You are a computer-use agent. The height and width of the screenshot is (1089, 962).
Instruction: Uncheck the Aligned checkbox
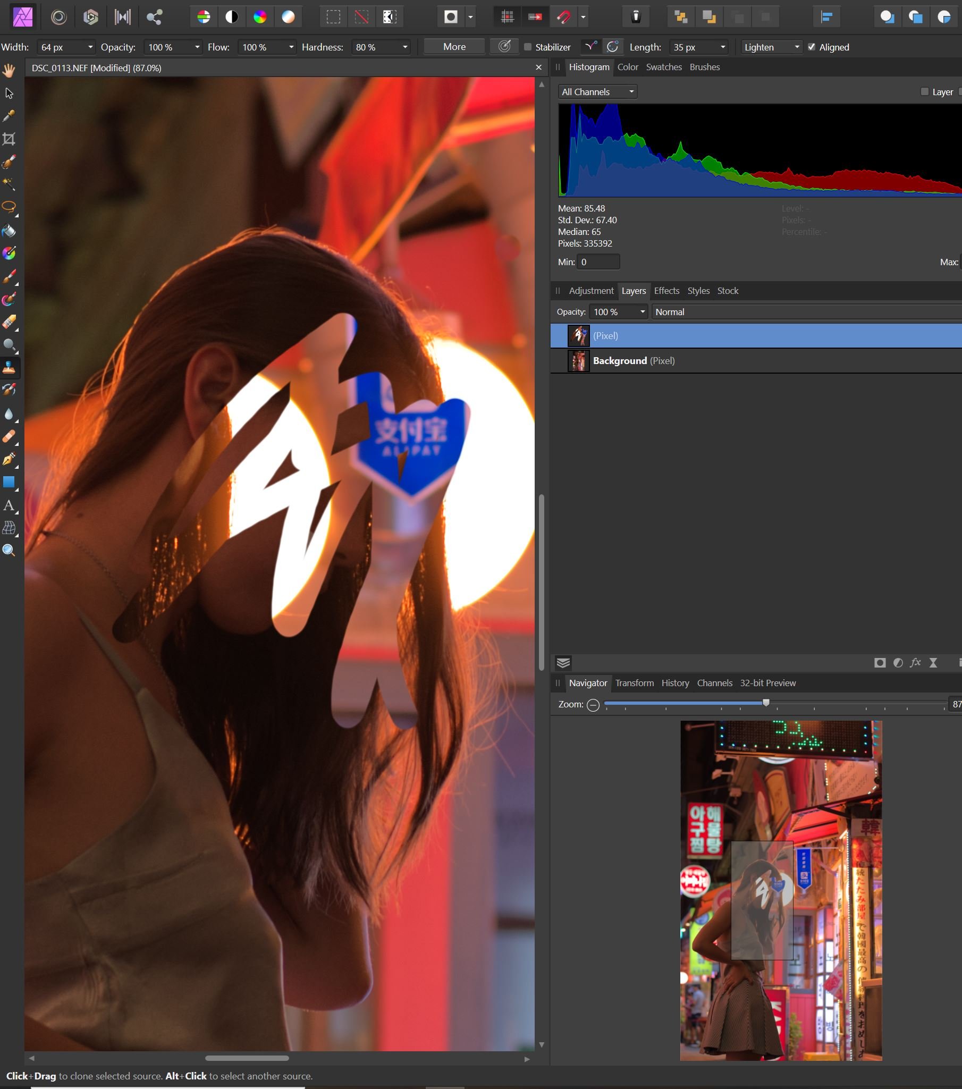[x=811, y=47]
